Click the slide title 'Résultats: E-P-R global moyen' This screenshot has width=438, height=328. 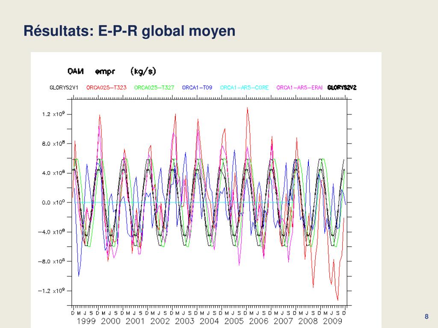click(129, 31)
